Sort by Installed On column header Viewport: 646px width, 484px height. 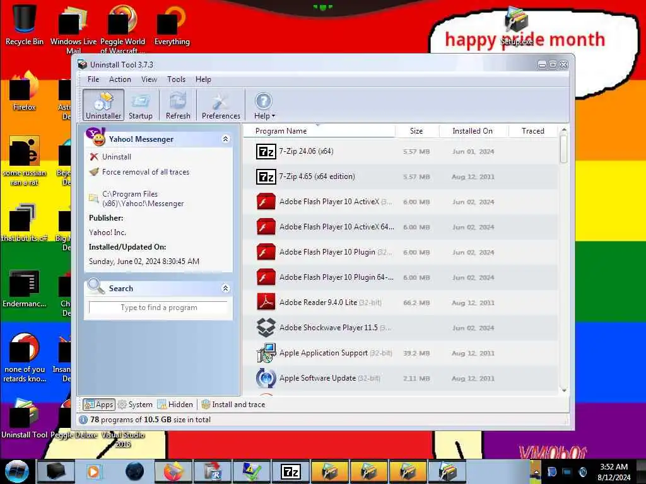[x=473, y=131]
